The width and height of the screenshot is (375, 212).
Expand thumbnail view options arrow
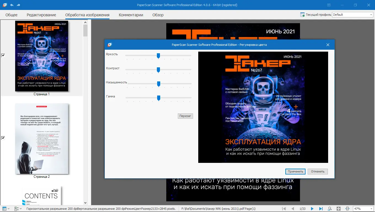(9, 209)
